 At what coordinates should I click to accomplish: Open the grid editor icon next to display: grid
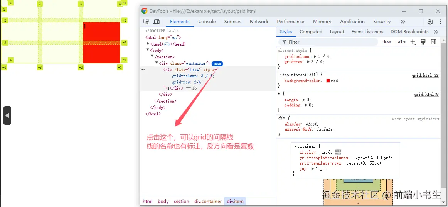point(338,152)
